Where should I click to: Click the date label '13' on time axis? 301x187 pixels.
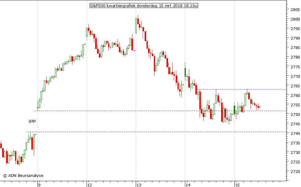pyautogui.click(x=139, y=185)
